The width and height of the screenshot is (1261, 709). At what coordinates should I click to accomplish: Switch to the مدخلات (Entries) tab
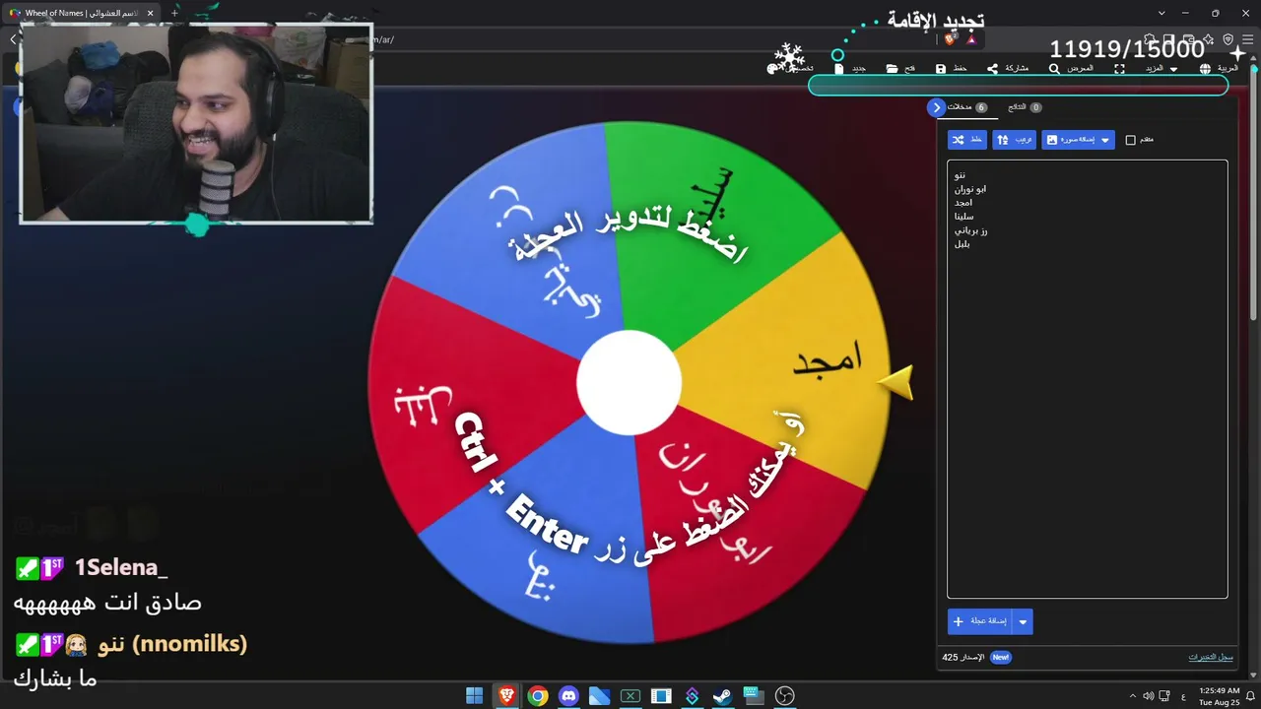click(x=966, y=107)
